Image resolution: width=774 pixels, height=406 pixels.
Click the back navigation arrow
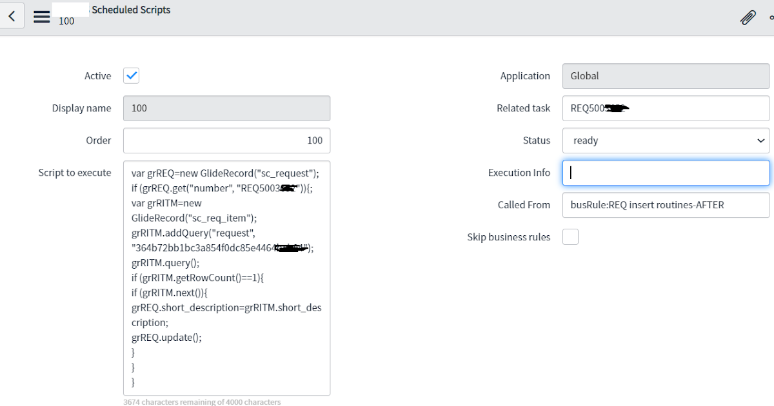coord(11,15)
